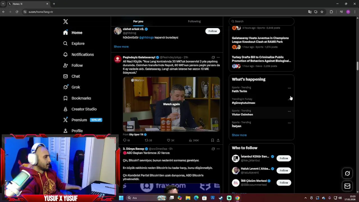Open a new Chrome tab

click(x=54, y=4)
